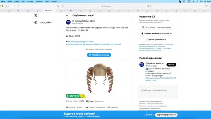This screenshot has height=119, width=211.
Task: Open the suggested profile's Noticias Roblox avatar
Action: (x=142, y=64)
